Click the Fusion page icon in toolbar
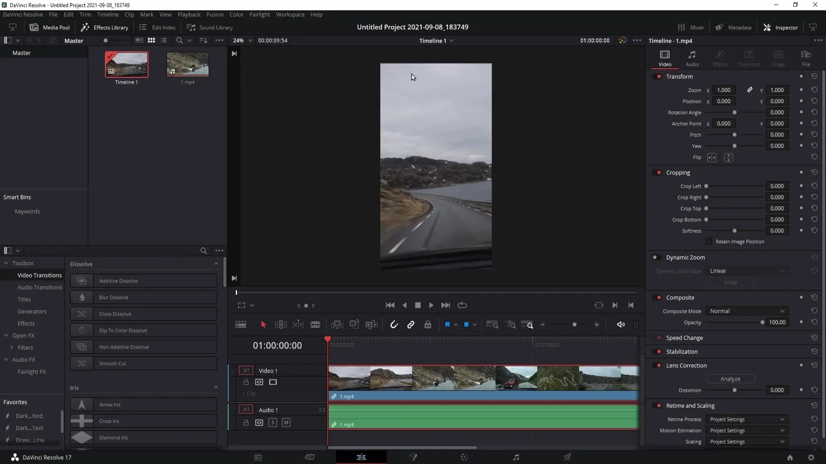The image size is (826, 464). point(413,457)
